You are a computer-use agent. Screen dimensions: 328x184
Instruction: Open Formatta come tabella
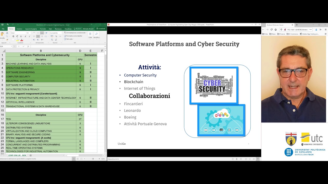pyautogui.click(x=74, y=36)
